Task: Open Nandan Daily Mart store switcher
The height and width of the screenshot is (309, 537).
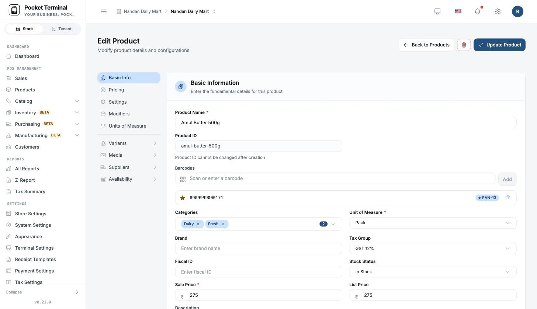Action: point(193,11)
